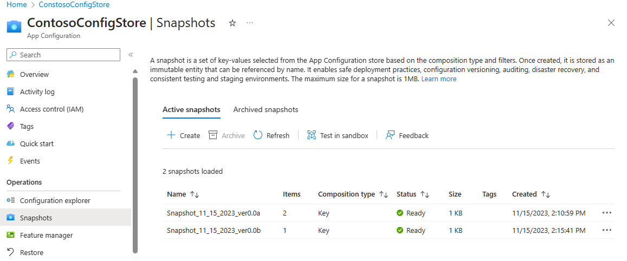The height and width of the screenshot is (261, 627).
Task: Sort by Composition type column arrows
Action: pyautogui.click(x=384, y=194)
